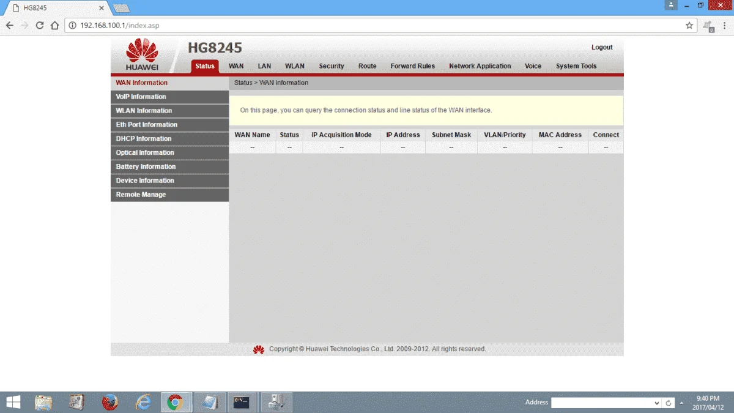Launch Firefox from the taskbar
734x413 pixels.
tap(109, 402)
